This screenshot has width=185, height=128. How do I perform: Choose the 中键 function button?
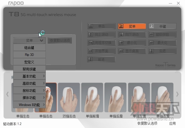(x=162, y=26)
